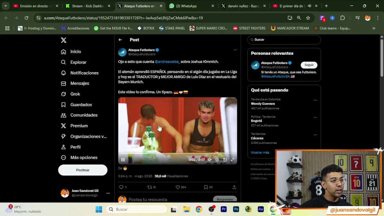The height and width of the screenshot is (216, 384).
Task: Share the post via share icon
Action: [234, 187]
